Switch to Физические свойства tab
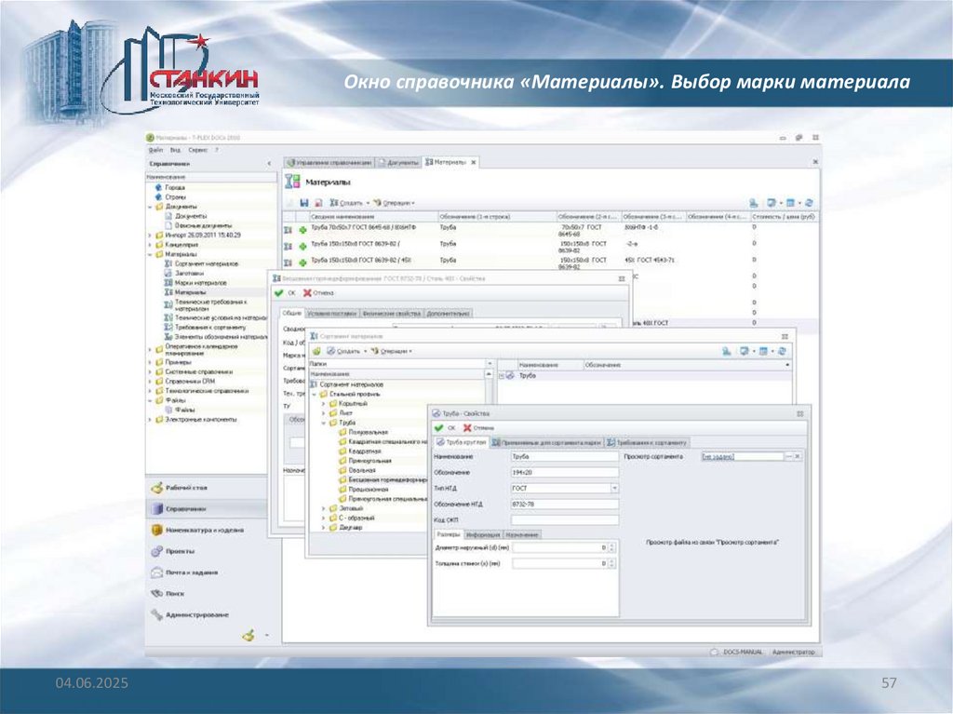This screenshot has width=953, height=714. (392, 314)
